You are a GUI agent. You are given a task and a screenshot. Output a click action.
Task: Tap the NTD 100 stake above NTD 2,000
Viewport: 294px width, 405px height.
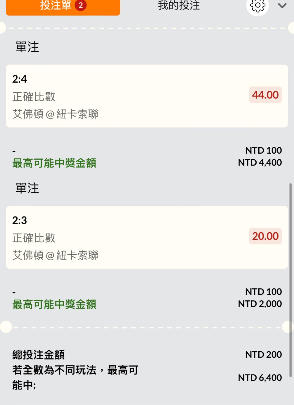click(x=263, y=292)
